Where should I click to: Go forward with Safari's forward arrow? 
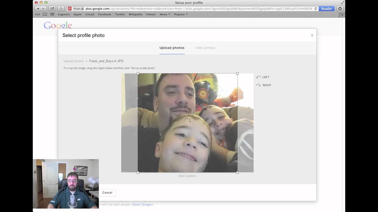tap(43, 9)
